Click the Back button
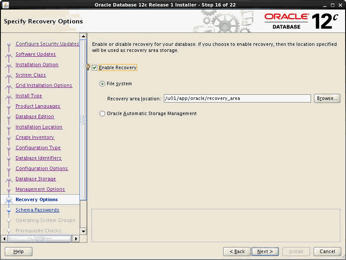The image size is (346, 260). tap(237, 251)
